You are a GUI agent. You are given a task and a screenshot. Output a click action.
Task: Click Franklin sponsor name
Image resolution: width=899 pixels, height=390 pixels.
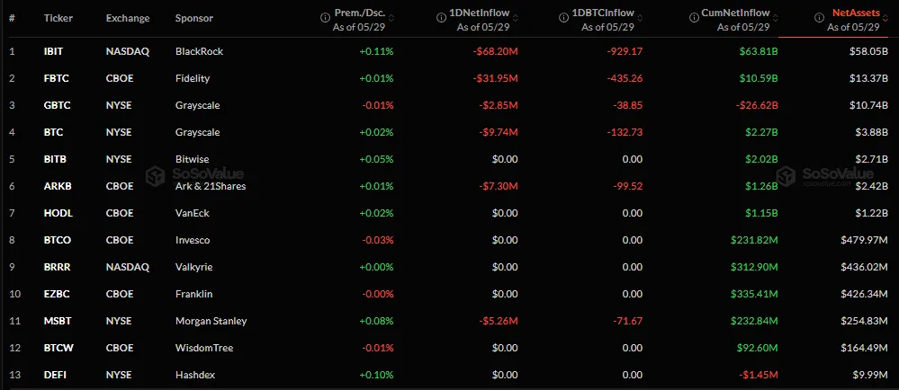point(193,294)
